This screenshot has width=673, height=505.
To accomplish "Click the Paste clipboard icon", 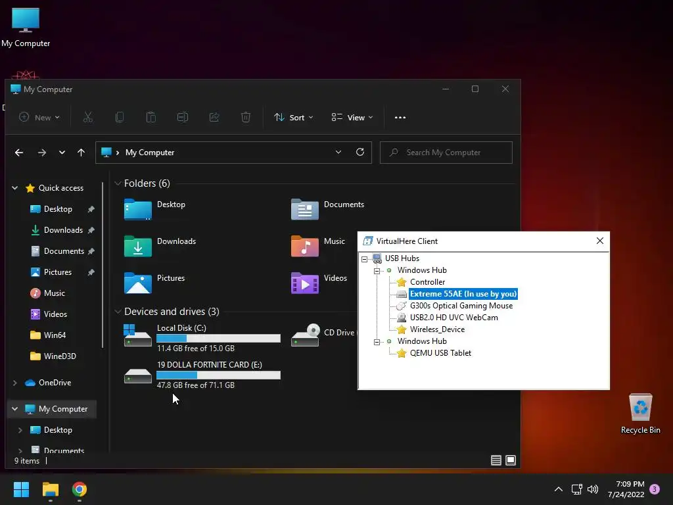I will tap(151, 117).
